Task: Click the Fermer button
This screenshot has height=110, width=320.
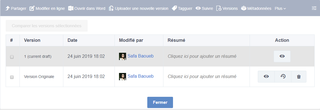Action: click(x=160, y=102)
